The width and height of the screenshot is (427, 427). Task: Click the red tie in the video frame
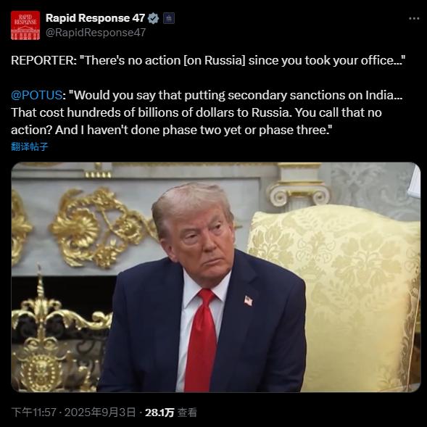[202, 341]
